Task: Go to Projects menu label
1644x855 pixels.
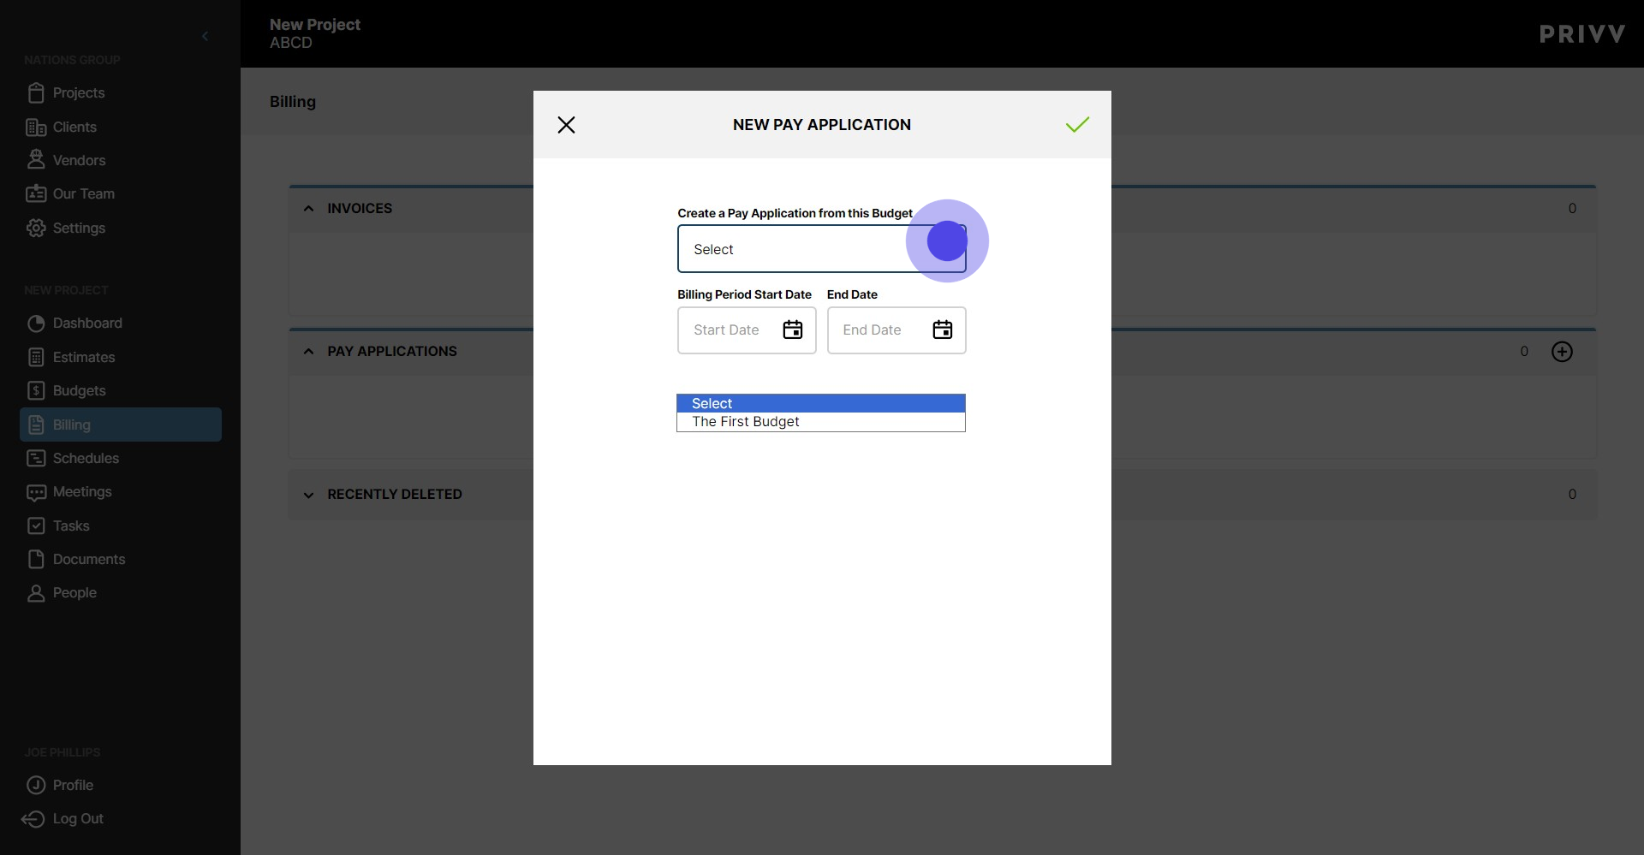Action: (x=79, y=92)
